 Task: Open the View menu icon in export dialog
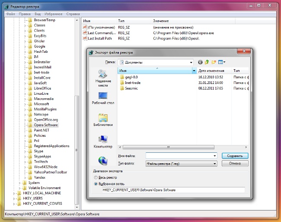222,62
